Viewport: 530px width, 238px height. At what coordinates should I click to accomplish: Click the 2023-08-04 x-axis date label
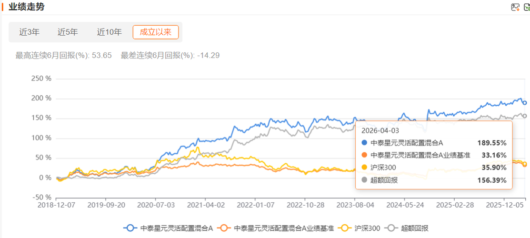click(354, 205)
